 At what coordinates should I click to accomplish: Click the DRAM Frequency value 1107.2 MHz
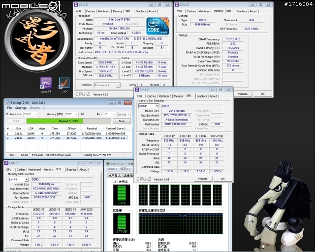(233, 39)
